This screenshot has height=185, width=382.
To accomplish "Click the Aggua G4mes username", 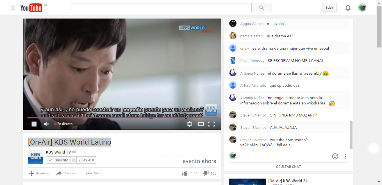I will (x=252, y=24).
